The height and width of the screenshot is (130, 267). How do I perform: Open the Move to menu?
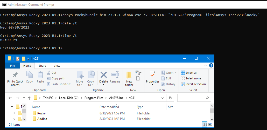click(80, 79)
